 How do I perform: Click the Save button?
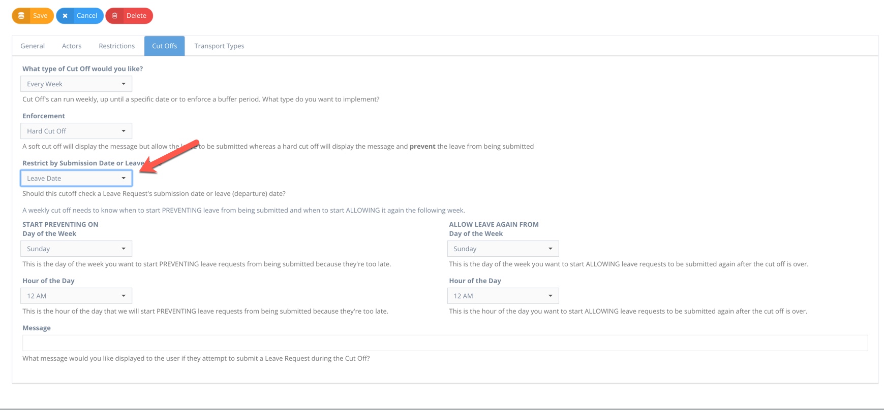[33, 16]
